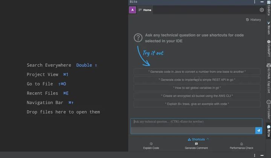Screen dimensions: 271x158
Task: Open bottom panel options kebab menu
Action: point(254,155)
